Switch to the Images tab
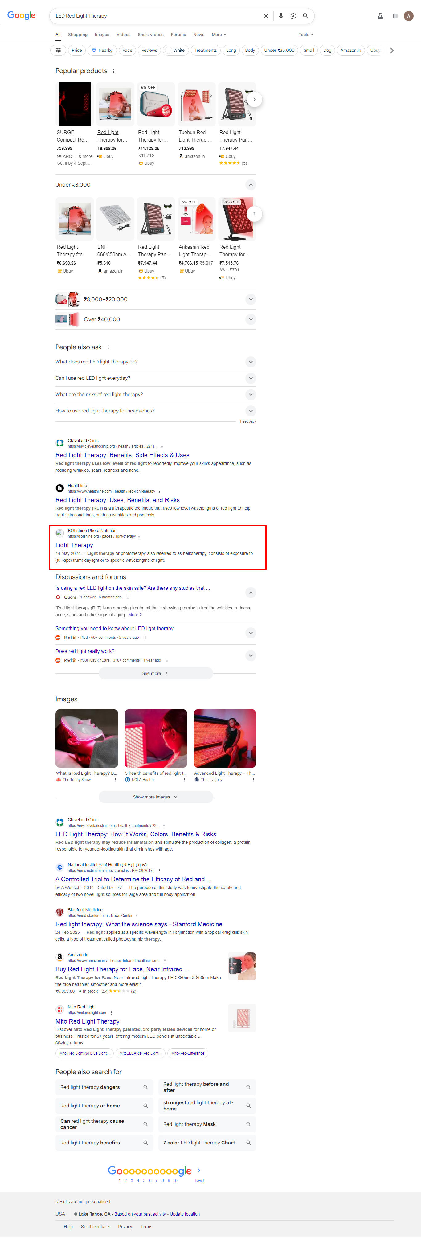The image size is (421, 1239). click(x=102, y=35)
